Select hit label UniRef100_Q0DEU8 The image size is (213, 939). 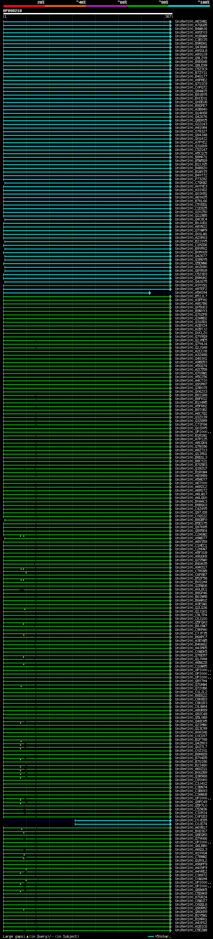[191, 102]
